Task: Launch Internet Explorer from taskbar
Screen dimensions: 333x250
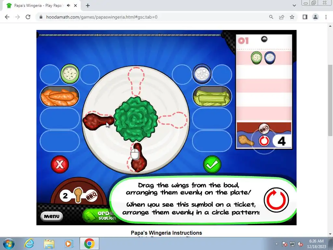Action: click(29, 243)
